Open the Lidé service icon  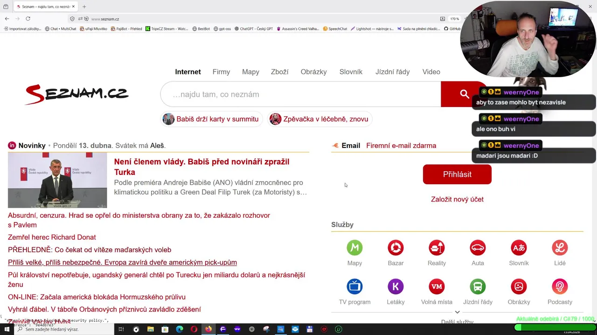click(x=560, y=248)
